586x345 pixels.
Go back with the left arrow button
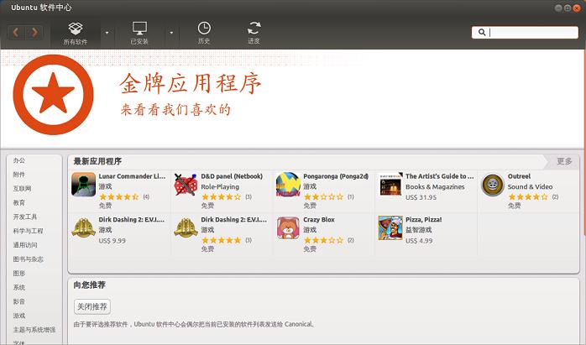point(16,33)
